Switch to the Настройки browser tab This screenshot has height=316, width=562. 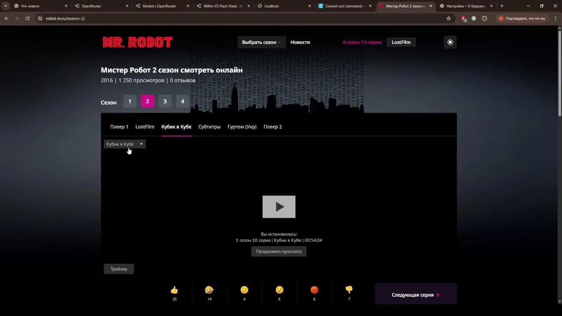[467, 6]
